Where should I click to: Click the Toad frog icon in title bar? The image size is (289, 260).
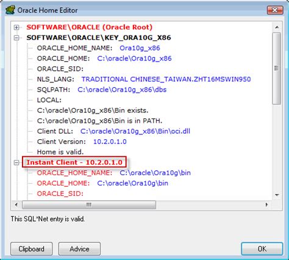click(x=10, y=10)
